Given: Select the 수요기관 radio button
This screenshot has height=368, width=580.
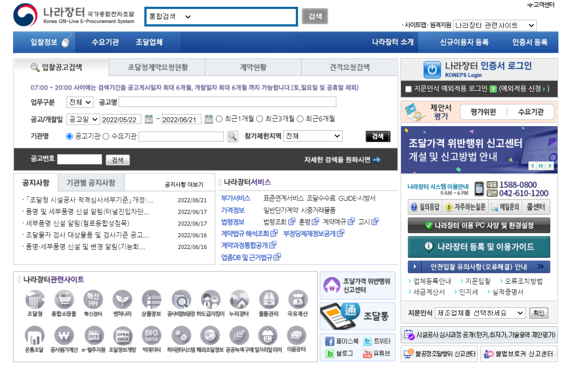Looking at the screenshot, I should click(x=106, y=136).
